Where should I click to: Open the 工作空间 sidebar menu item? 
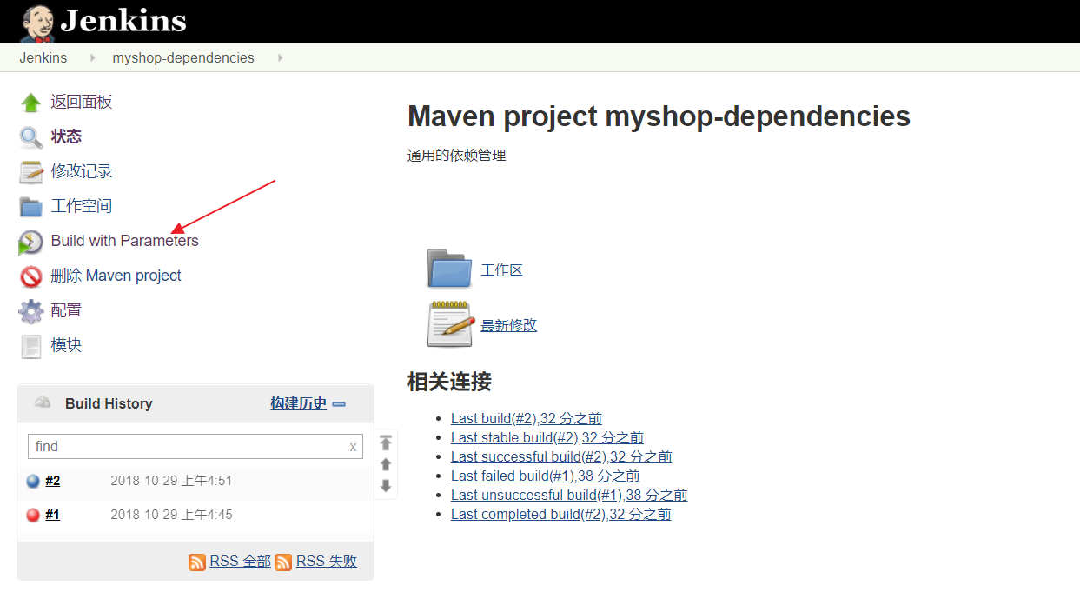[81, 206]
